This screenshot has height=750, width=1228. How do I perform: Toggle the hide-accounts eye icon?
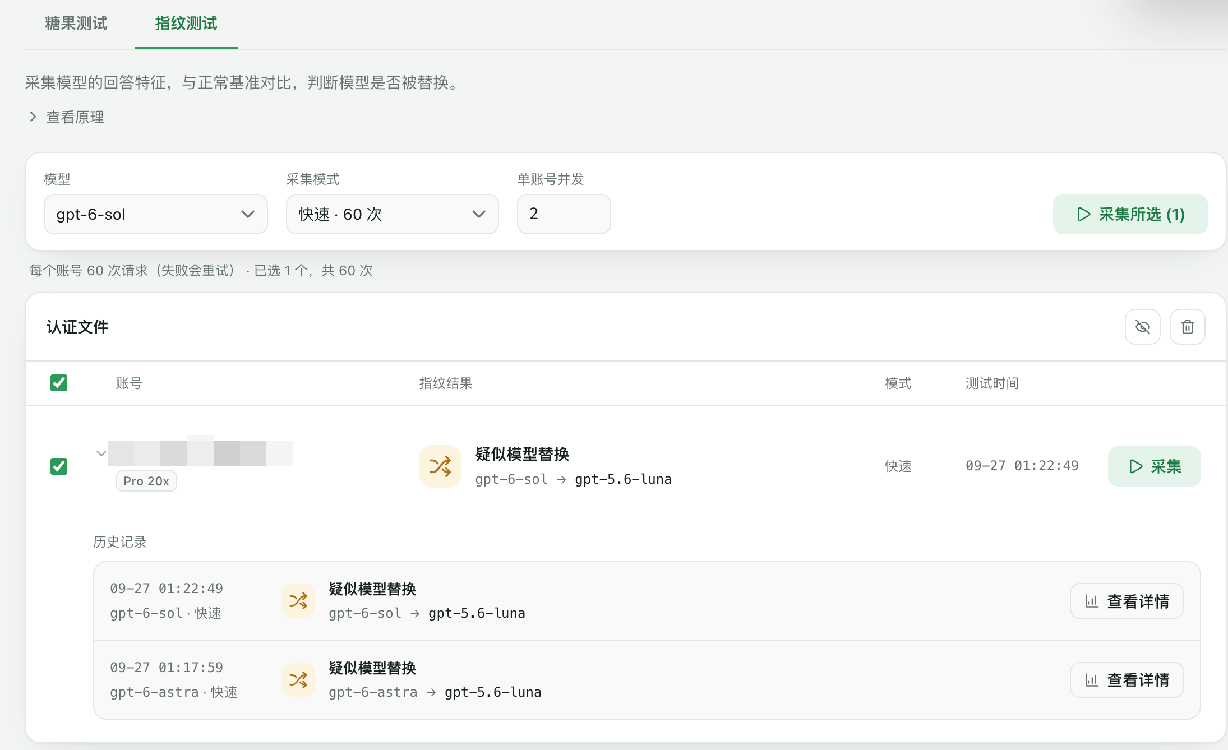(1143, 327)
